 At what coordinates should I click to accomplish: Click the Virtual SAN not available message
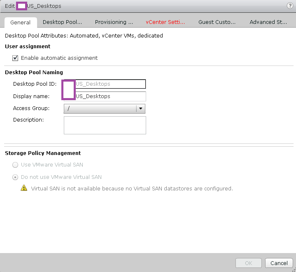(132, 189)
